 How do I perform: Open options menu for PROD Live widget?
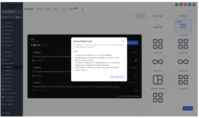tap(164, 39)
